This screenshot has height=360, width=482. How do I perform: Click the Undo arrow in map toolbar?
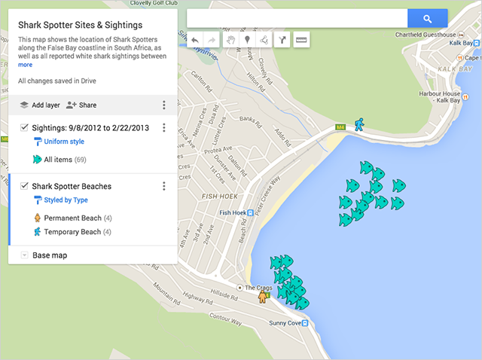pos(195,40)
